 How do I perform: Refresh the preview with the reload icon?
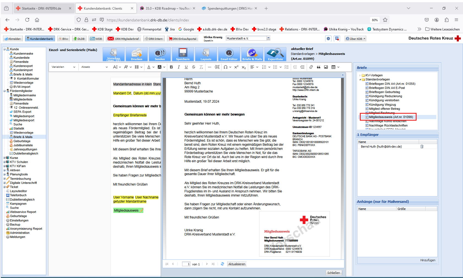coord(222,264)
